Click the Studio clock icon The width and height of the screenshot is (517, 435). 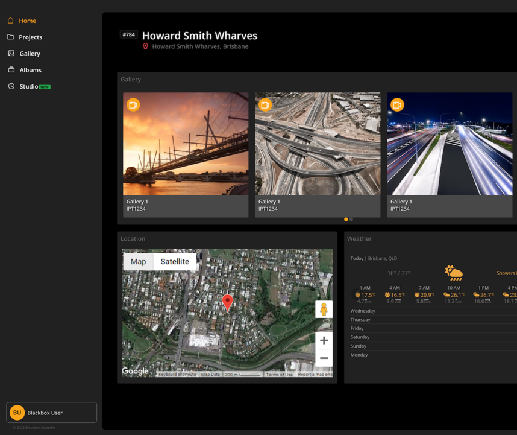point(11,86)
